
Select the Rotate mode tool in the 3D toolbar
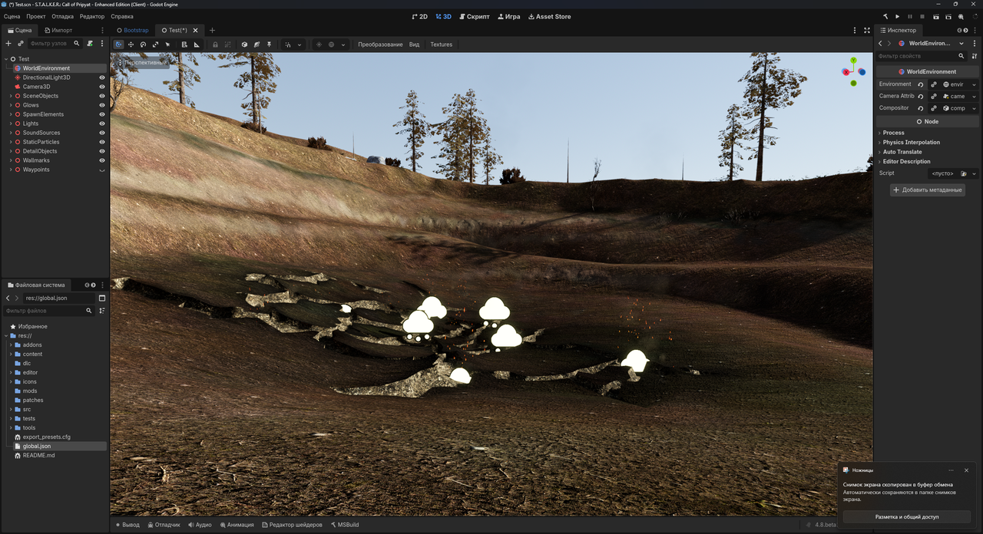coord(143,44)
